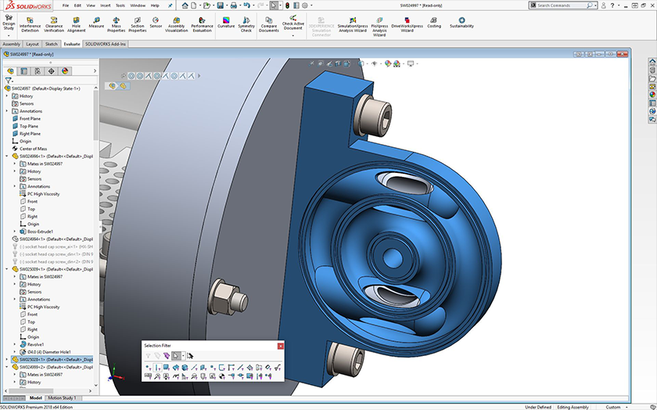657x410 pixels.
Task: Run Interference Detection tool
Action: coord(30,25)
